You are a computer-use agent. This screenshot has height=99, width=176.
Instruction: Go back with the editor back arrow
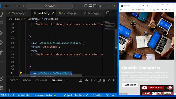[x=18, y=6]
